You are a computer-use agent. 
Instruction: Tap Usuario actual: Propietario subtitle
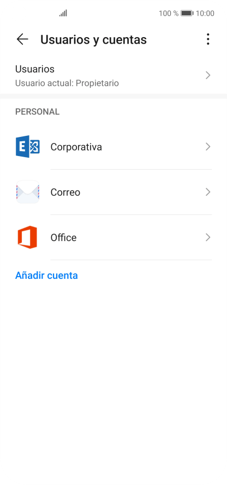[67, 83]
